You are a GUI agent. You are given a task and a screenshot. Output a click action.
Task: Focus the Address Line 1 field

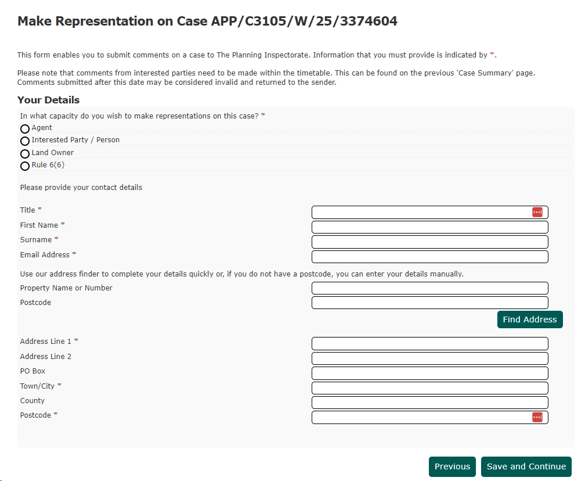429,344
